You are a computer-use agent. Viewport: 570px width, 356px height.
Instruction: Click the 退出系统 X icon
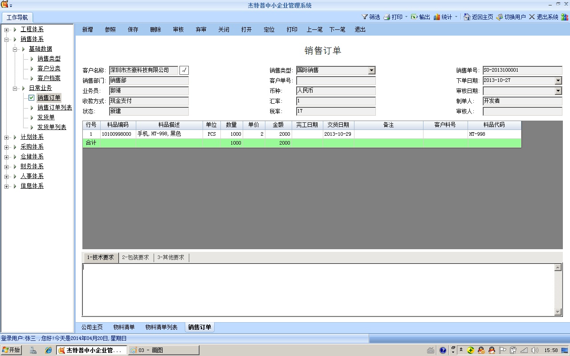tap(532, 17)
